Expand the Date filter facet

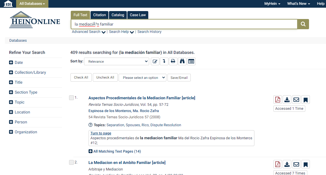pos(11,62)
